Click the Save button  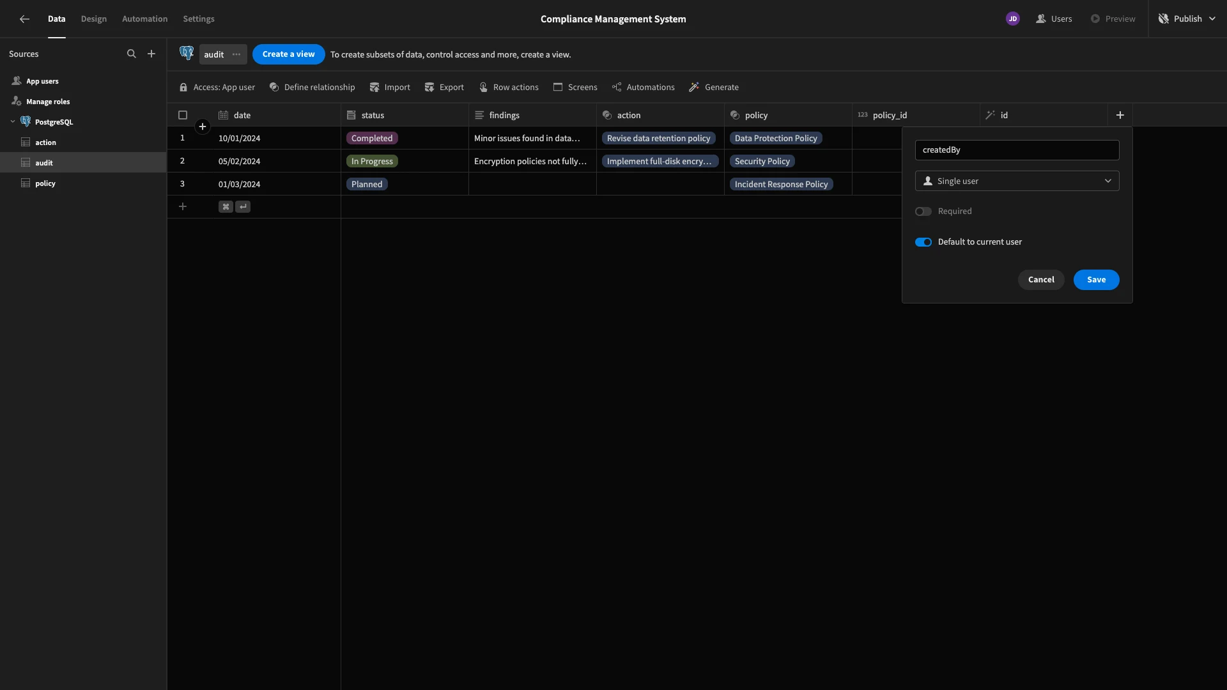click(x=1096, y=280)
